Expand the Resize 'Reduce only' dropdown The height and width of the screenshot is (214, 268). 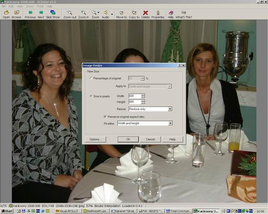[x=170, y=109]
